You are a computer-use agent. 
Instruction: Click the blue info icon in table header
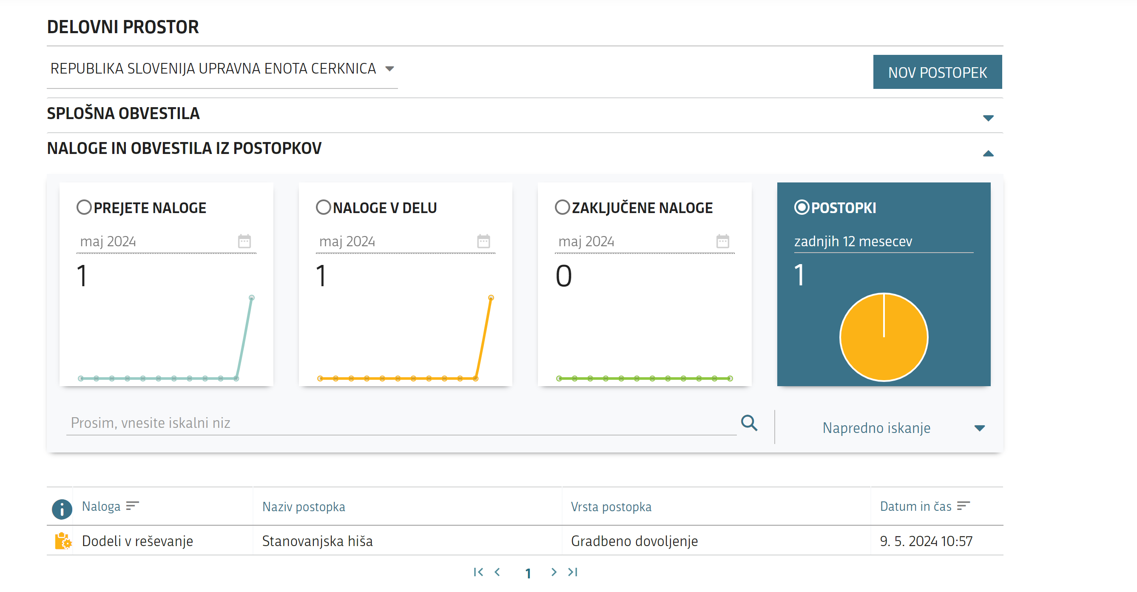[x=62, y=509]
